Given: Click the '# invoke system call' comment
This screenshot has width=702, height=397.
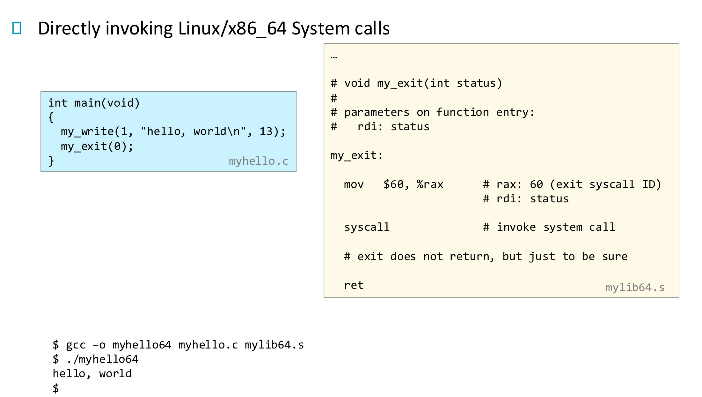Looking at the screenshot, I should 549,227.
